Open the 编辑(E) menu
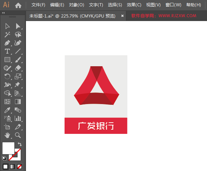Viewport: 207px width, 171px height. 57,5
